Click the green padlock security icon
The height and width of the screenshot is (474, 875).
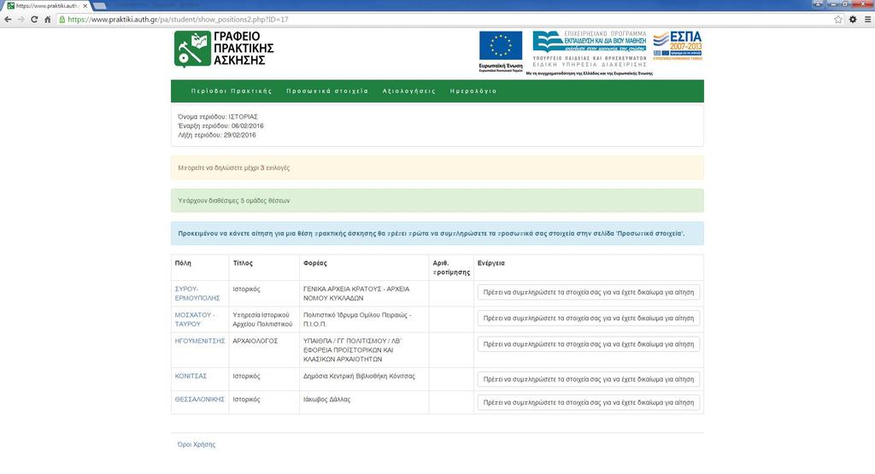pyautogui.click(x=62, y=20)
